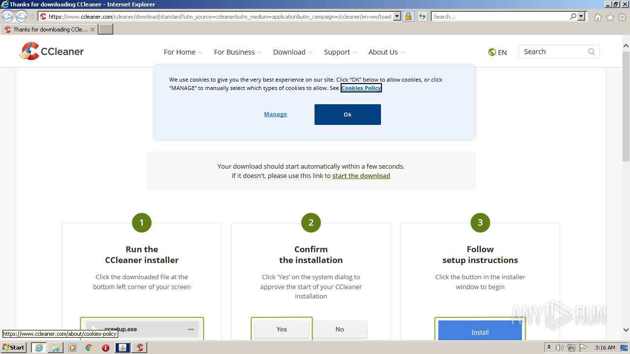Click the Internet Explorer taskbar icon
The image size is (630, 354).
coord(39,348)
